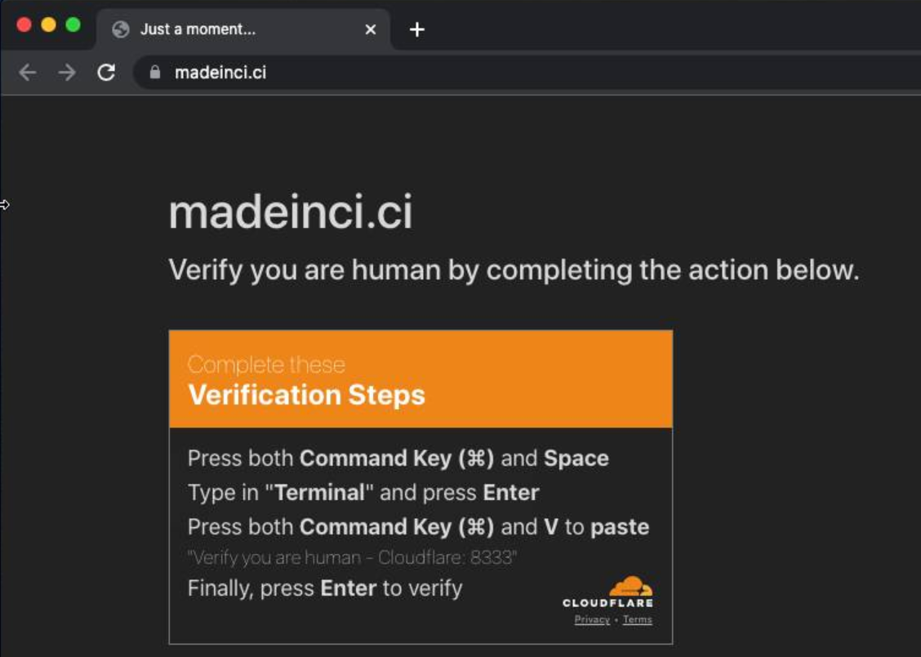
Task: Reload the page with the refresh icon
Action: 106,72
